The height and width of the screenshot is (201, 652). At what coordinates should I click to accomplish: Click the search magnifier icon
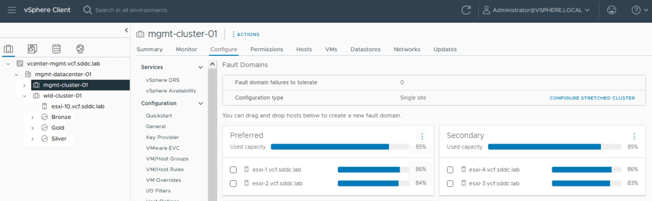(87, 10)
